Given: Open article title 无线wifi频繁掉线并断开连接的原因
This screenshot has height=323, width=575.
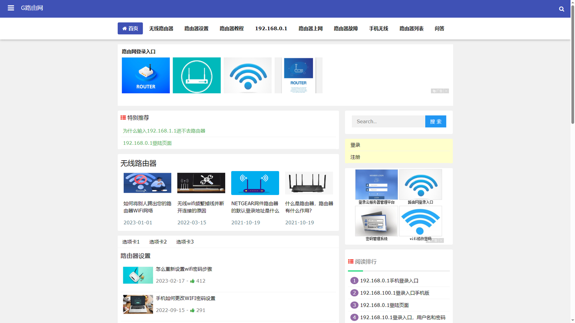Looking at the screenshot, I should coord(201,207).
